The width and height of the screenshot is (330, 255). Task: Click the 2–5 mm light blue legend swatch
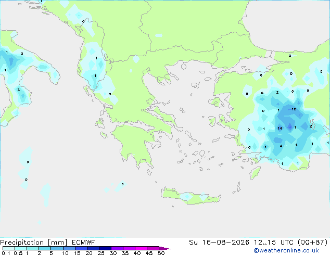45,248
